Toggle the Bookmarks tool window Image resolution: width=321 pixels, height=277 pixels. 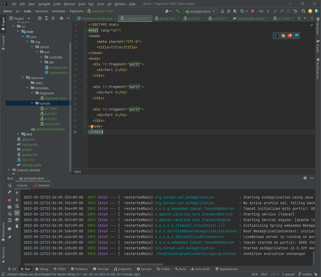click(3, 232)
